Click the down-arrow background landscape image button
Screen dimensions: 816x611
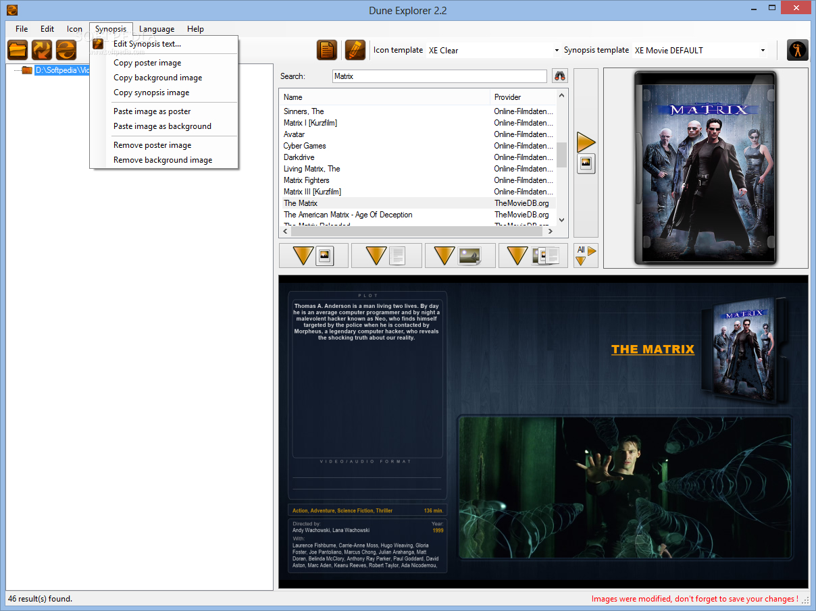[460, 256]
